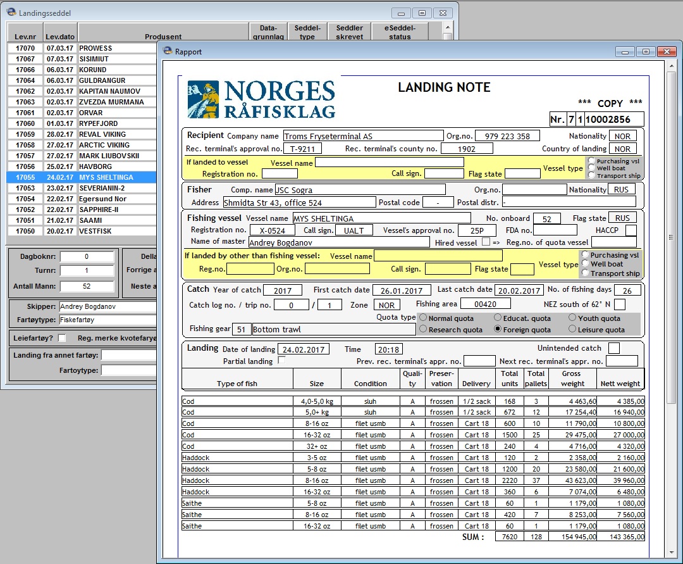Close the Rapport window

tap(667, 51)
